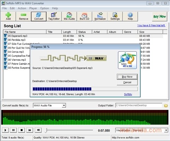170x141 pixels.
Task: Select 06 Viernes.mp3 in the song list
Action: coord(17,60)
